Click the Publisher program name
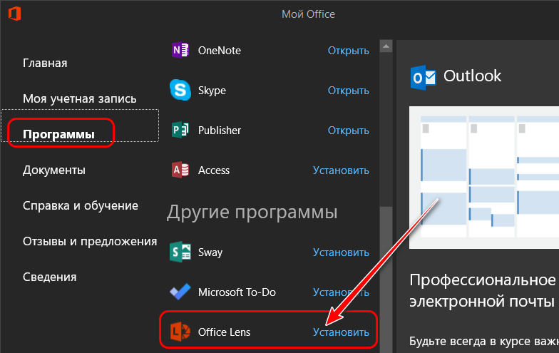This screenshot has height=353, width=559. (220, 131)
